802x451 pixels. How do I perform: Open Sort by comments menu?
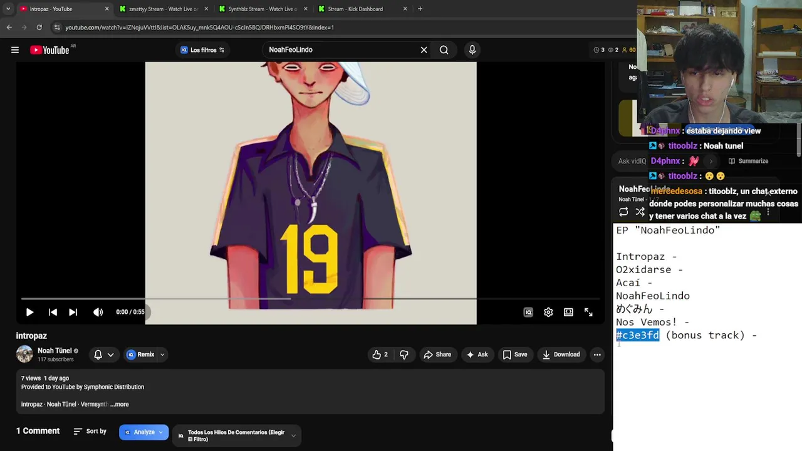(x=90, y=431)
